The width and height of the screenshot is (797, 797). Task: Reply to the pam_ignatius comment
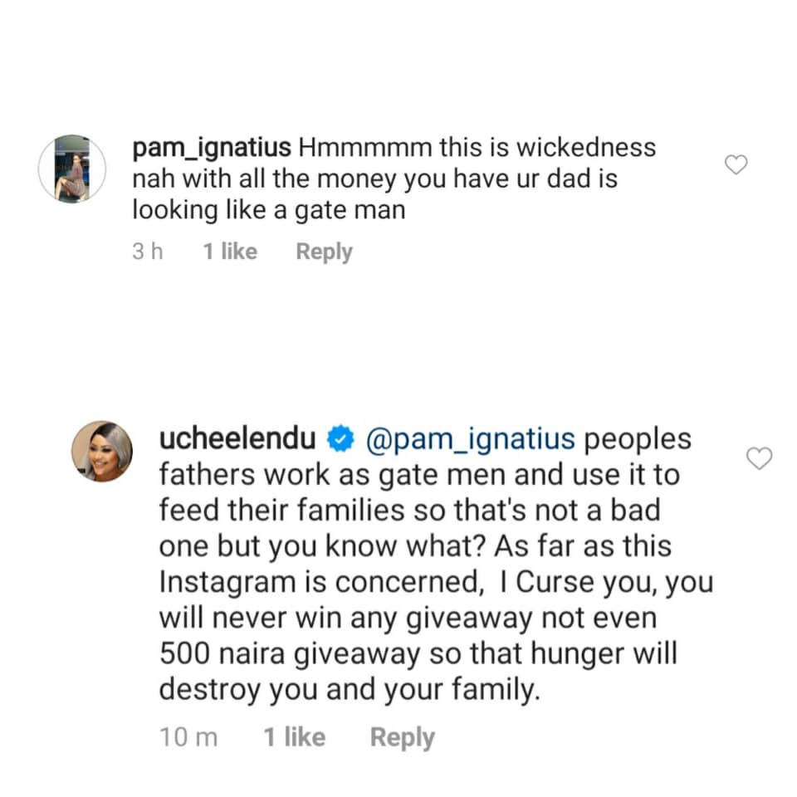click(x=324, y=252)
